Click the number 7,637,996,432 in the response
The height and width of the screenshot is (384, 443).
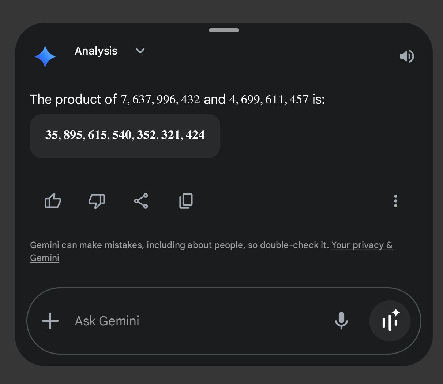(x=160, y=99)
